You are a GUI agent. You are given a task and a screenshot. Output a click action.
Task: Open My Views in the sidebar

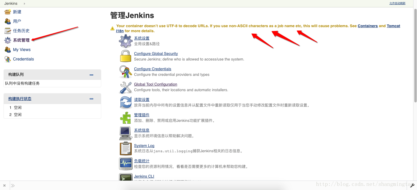pos(22,50)
